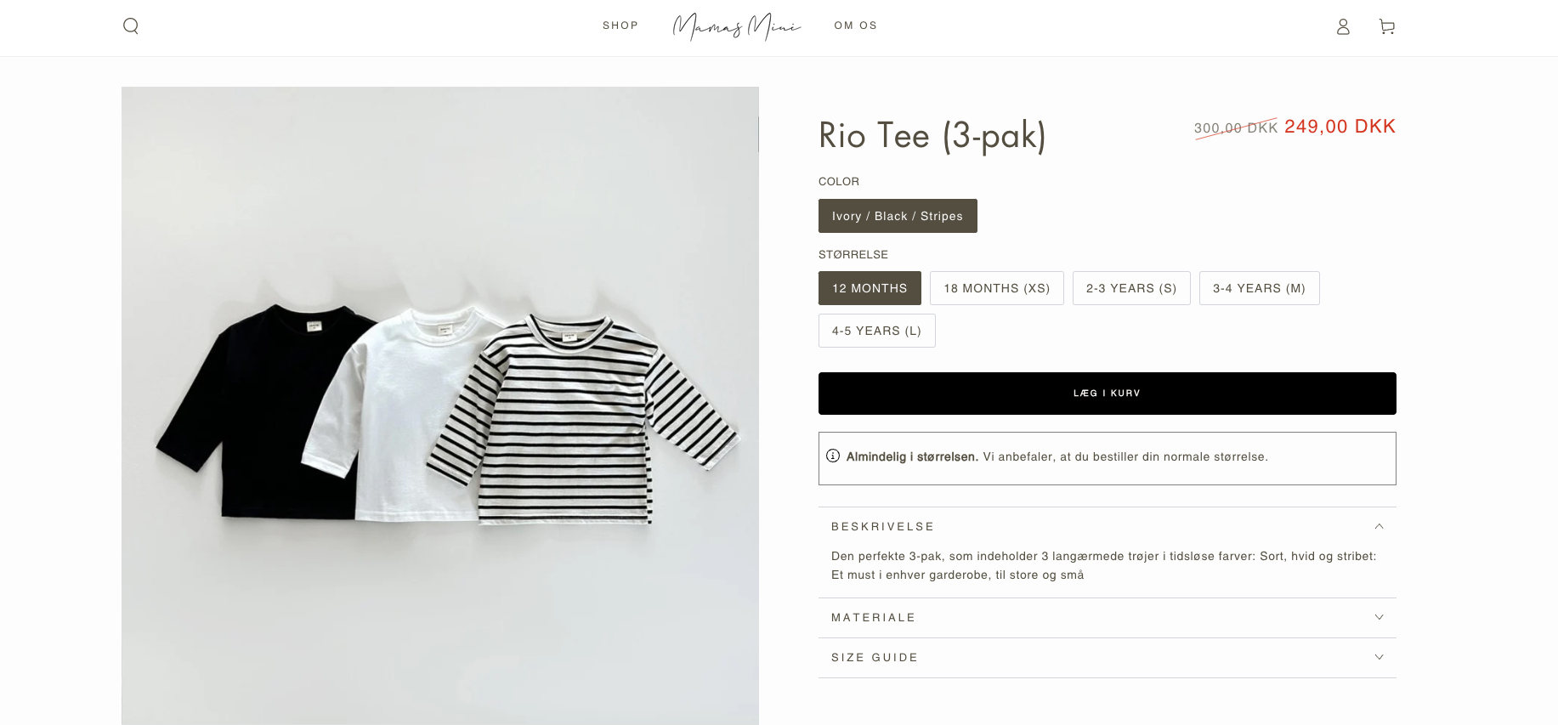Collapse the Beskrivelse section

(1107, 527)
